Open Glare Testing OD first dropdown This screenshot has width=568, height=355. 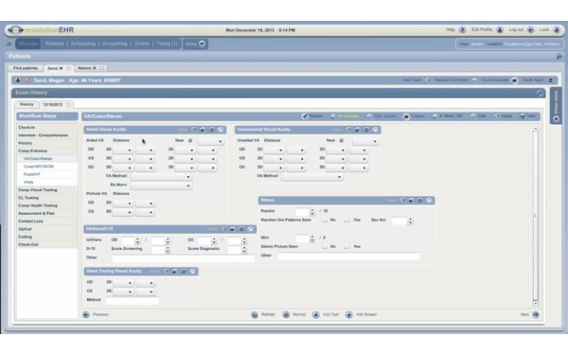click(122, 282)
